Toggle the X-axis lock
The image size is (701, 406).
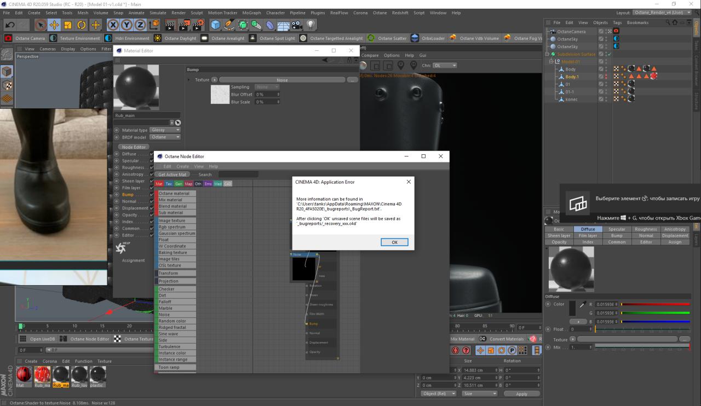click(x=113, y=25)
